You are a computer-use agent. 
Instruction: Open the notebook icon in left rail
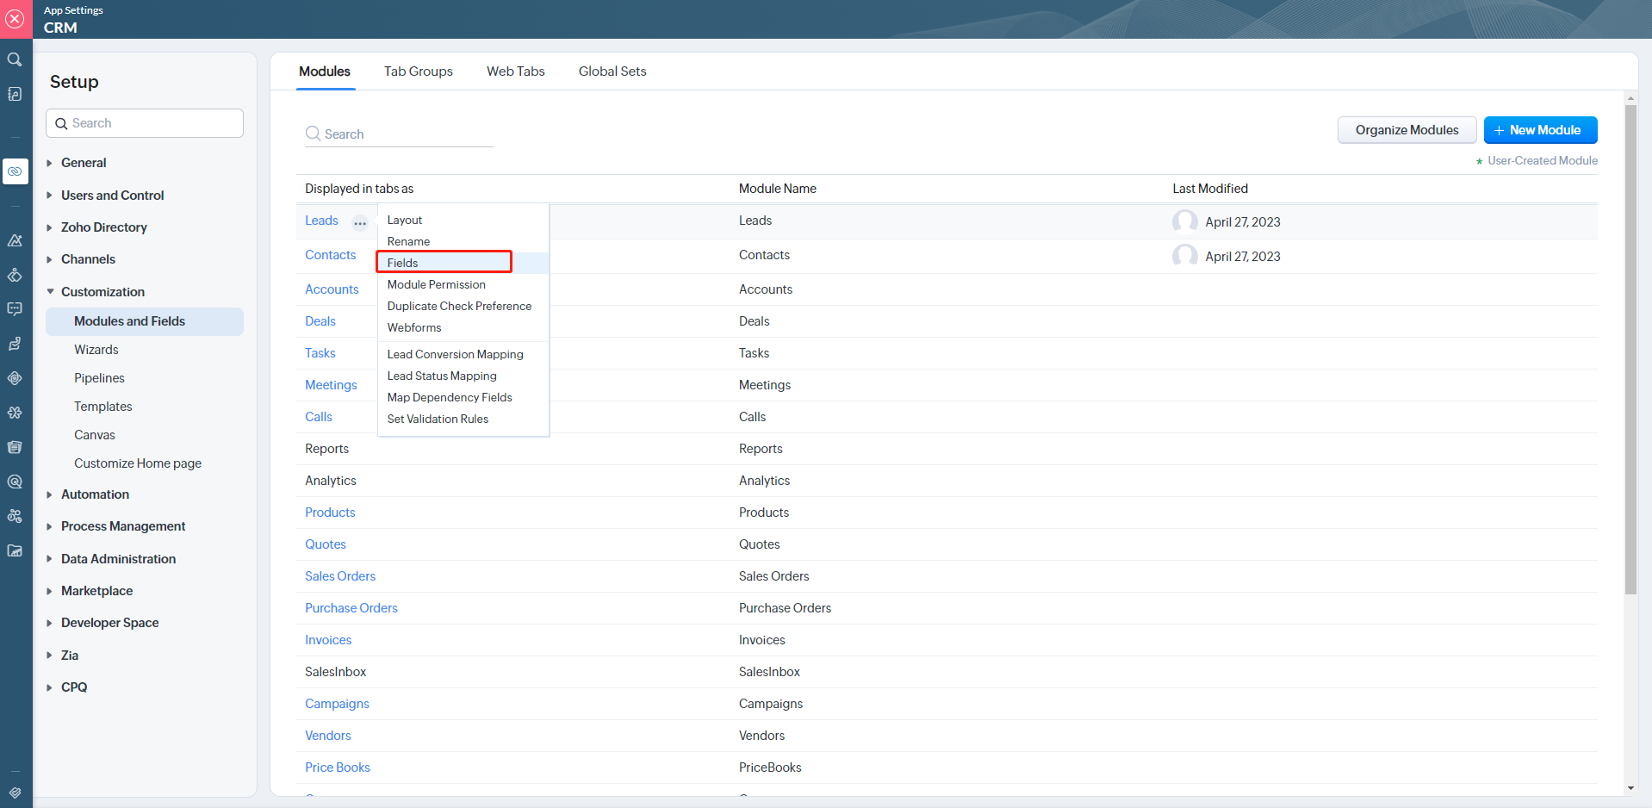tap(15, 94)
